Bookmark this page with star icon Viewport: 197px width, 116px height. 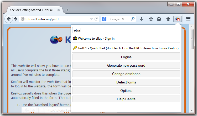151,19
